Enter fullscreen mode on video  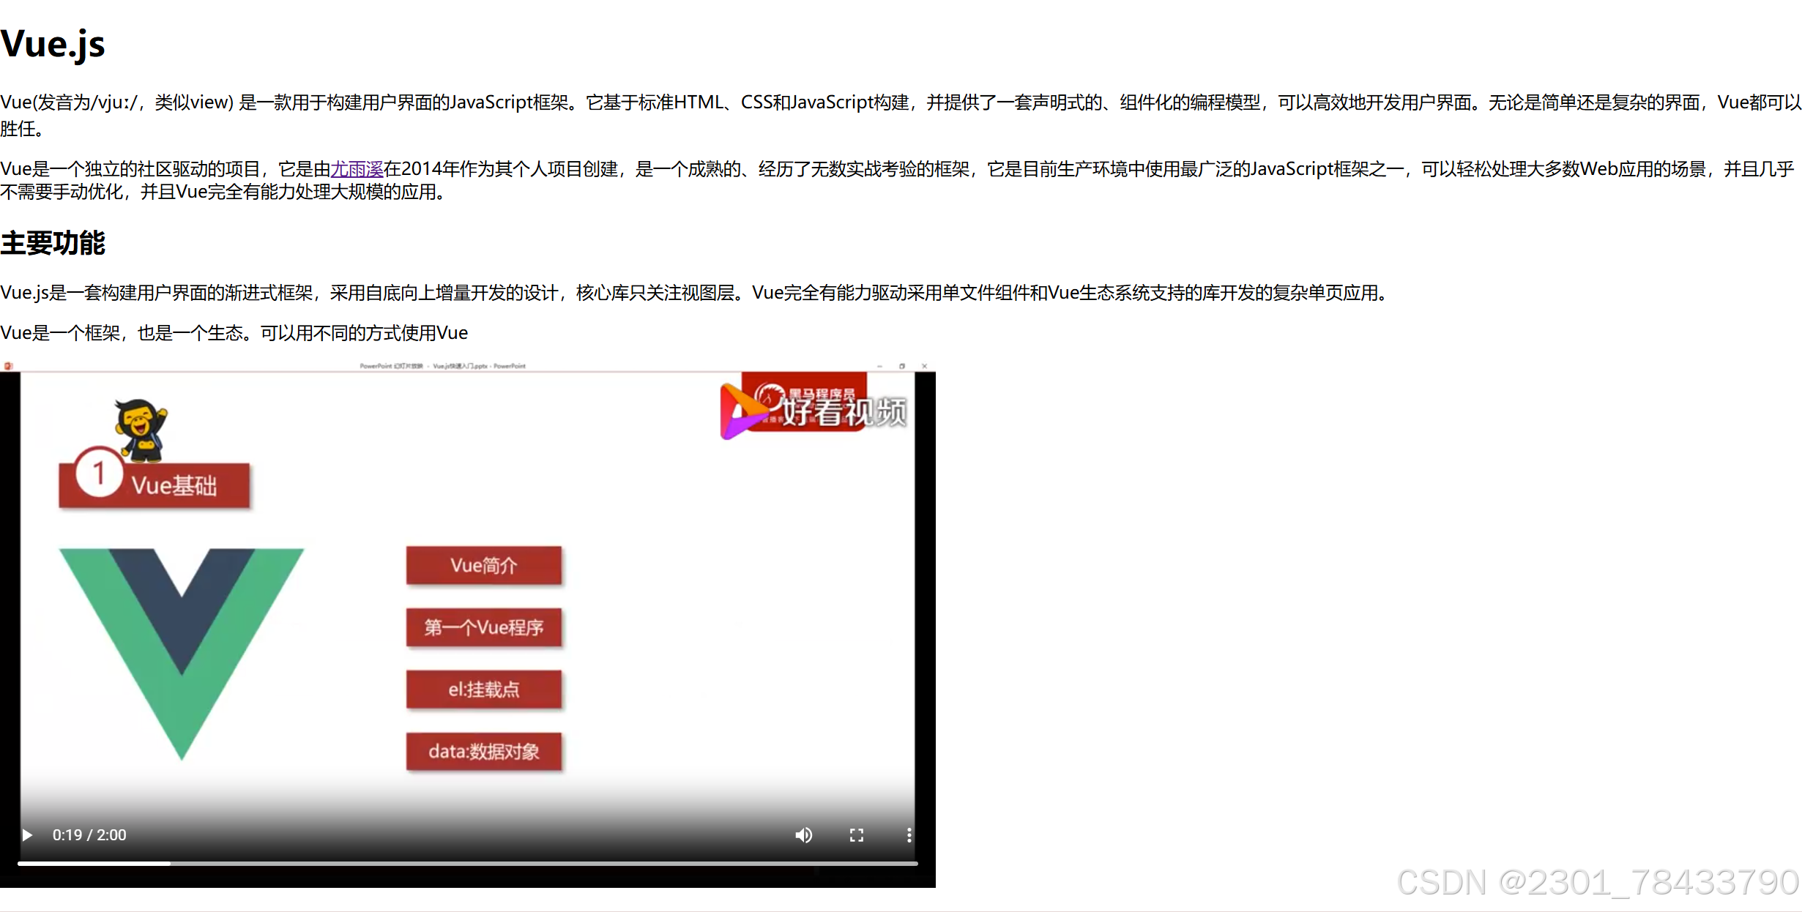pyautogui.click(x=856, y=835)
